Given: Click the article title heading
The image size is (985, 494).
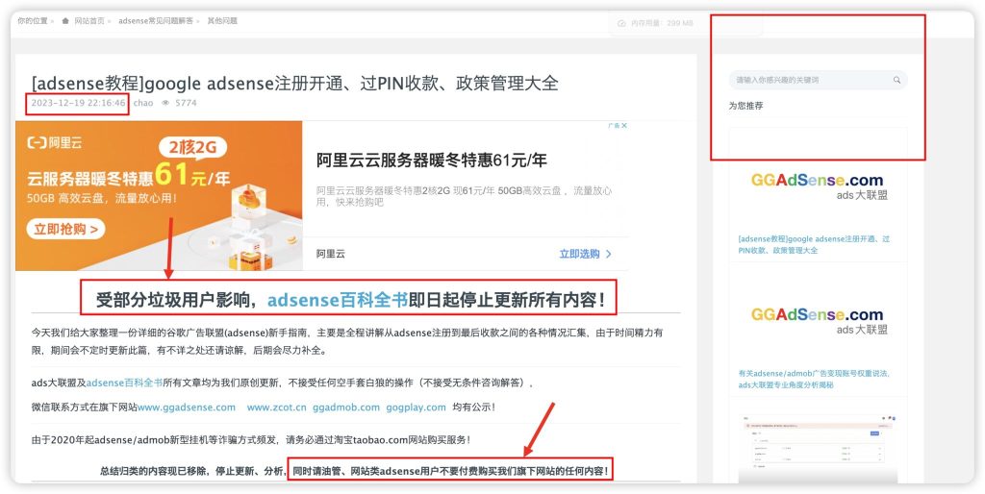Looking at the screenshot, I should (294, 84).
